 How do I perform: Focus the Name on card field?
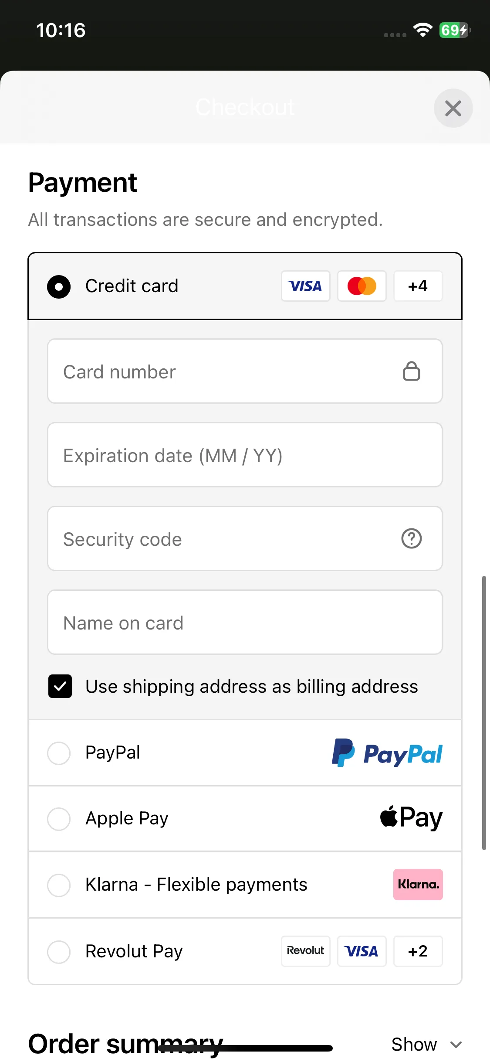[x=245, y=622]
